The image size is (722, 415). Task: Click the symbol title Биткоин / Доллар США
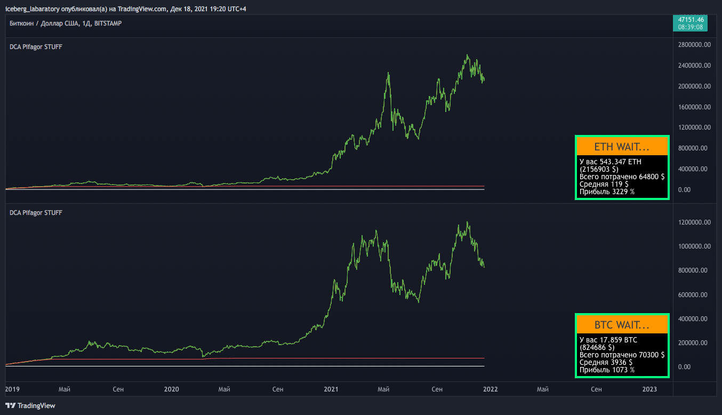click(44, 24)
